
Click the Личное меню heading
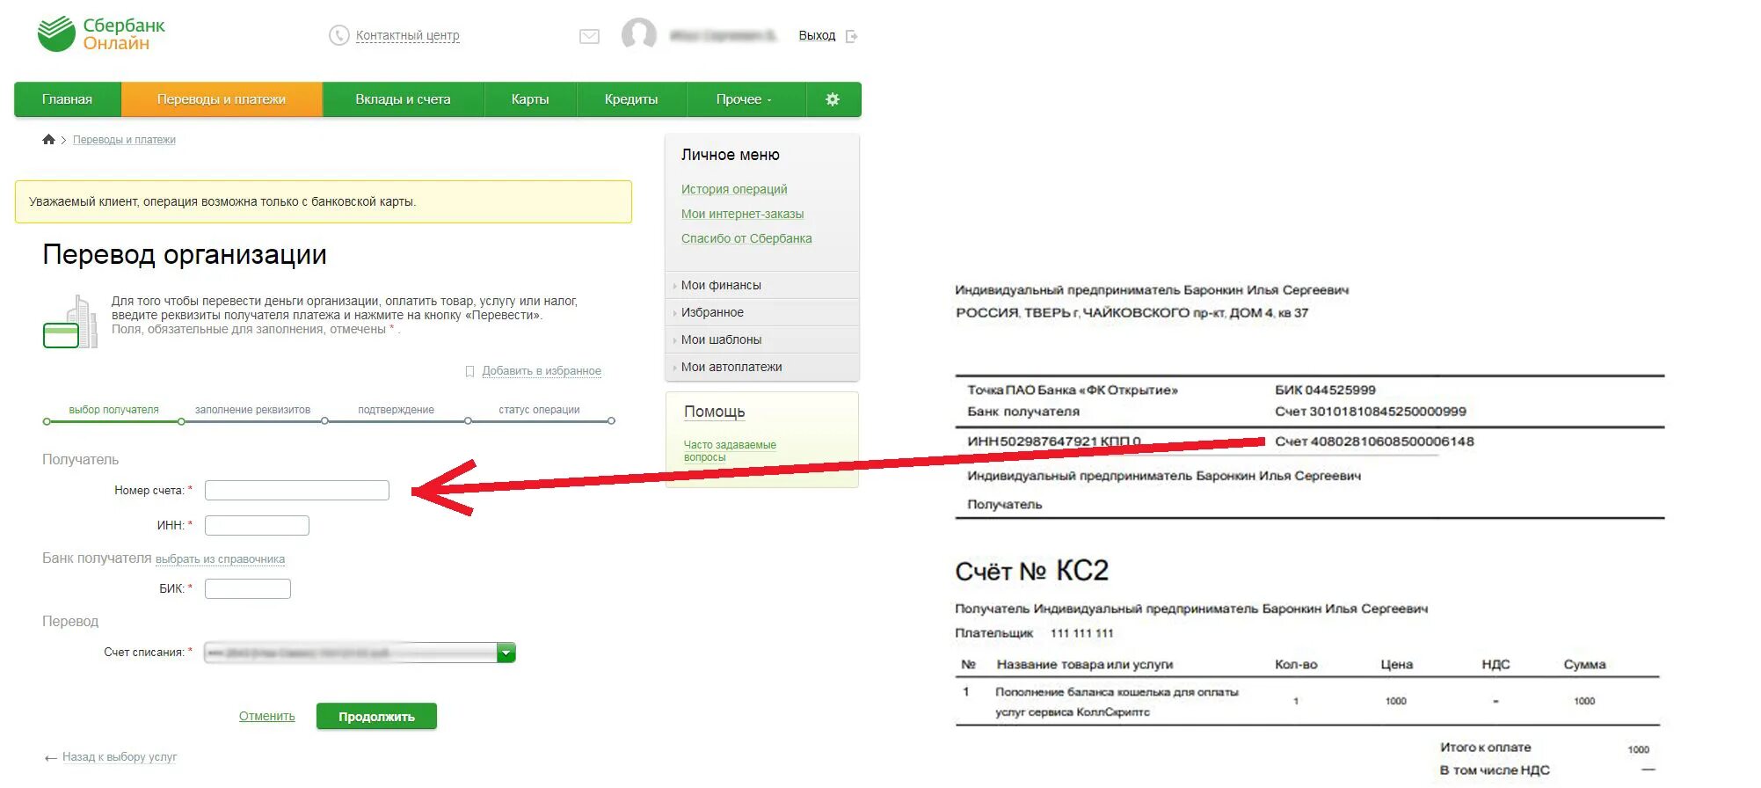tap(730, 155)
